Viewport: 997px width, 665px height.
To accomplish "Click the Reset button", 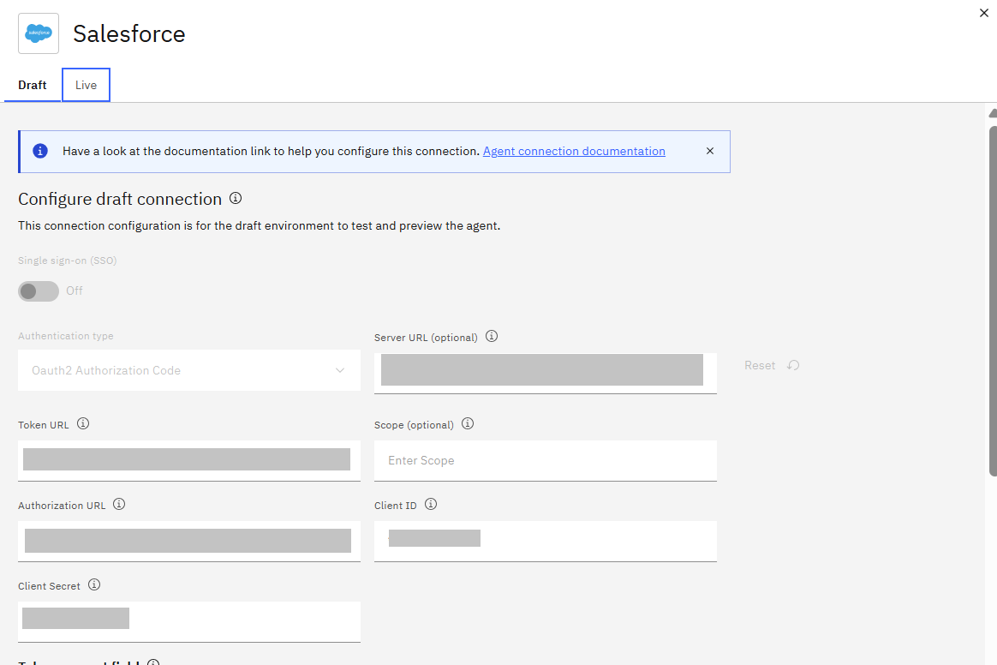I will coord(771,365).
